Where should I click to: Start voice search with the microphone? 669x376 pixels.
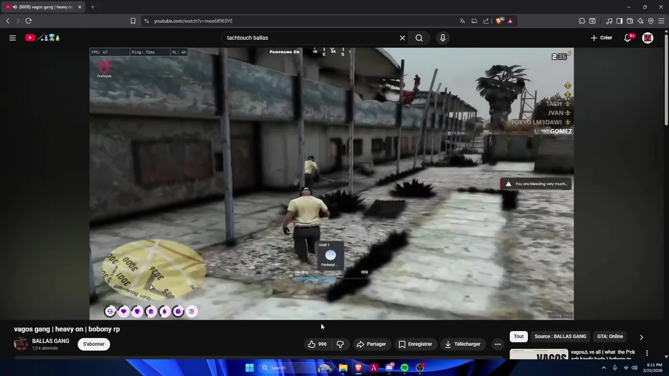coord(443,38)
